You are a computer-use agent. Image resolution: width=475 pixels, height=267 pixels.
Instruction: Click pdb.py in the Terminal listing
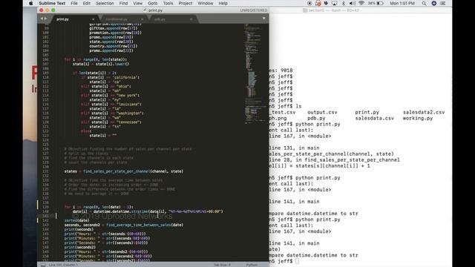(316, 119)
